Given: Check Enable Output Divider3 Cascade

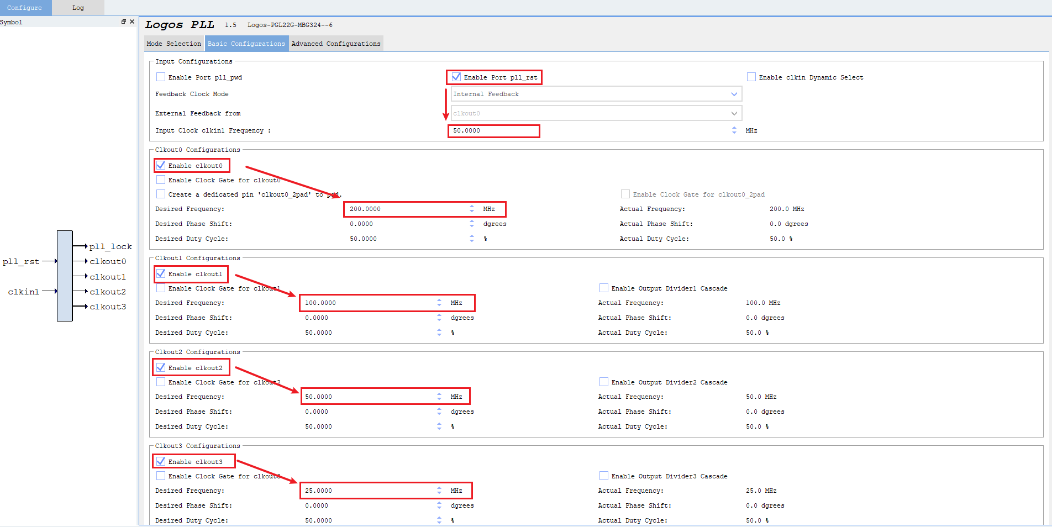Looking at the screenshot, I should coord(604,476).
